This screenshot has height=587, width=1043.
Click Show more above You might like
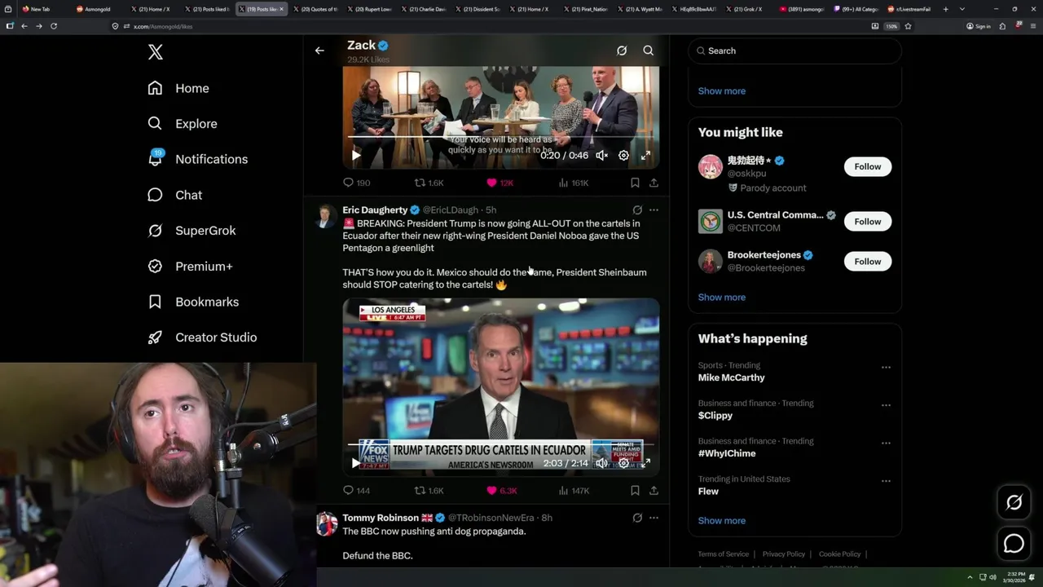click(x=722, y=91)
